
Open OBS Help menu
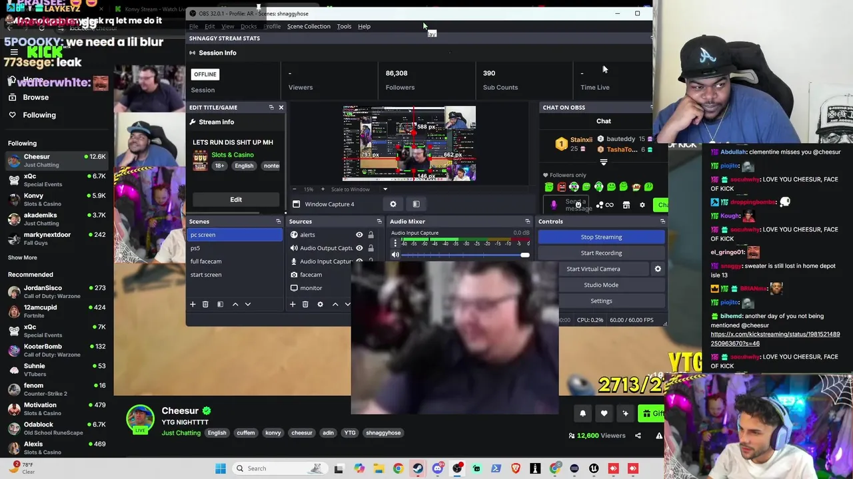(364, 27)
